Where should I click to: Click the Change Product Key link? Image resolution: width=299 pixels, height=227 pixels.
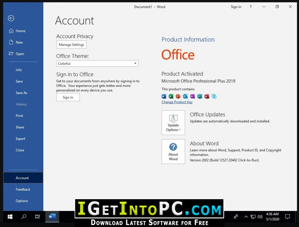pyautogui.click(x=177, y=102)
